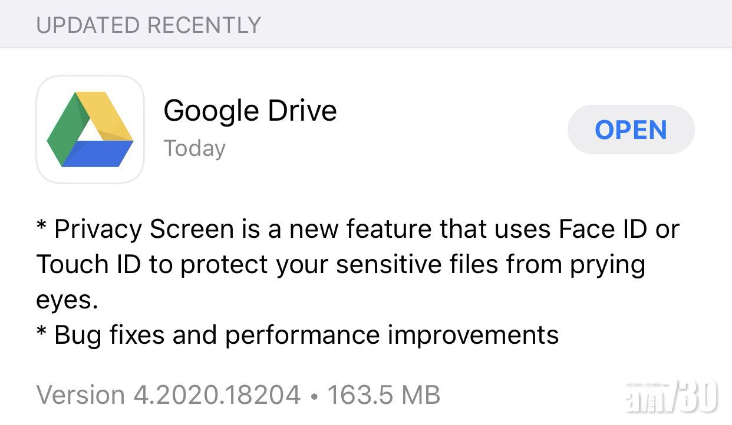Tap the Today update date label
This screenshot has height=425, width=732.
point(194,148)
